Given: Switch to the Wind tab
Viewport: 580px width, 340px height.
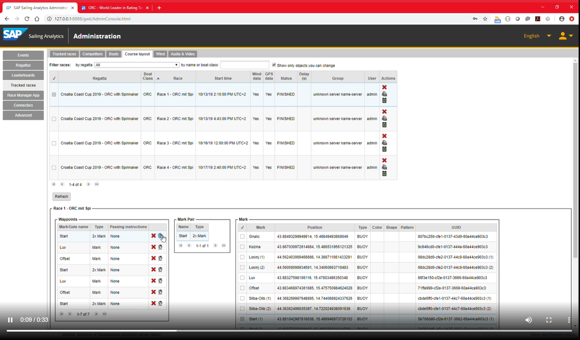Looking at the screenshot, I should (161, 54).
